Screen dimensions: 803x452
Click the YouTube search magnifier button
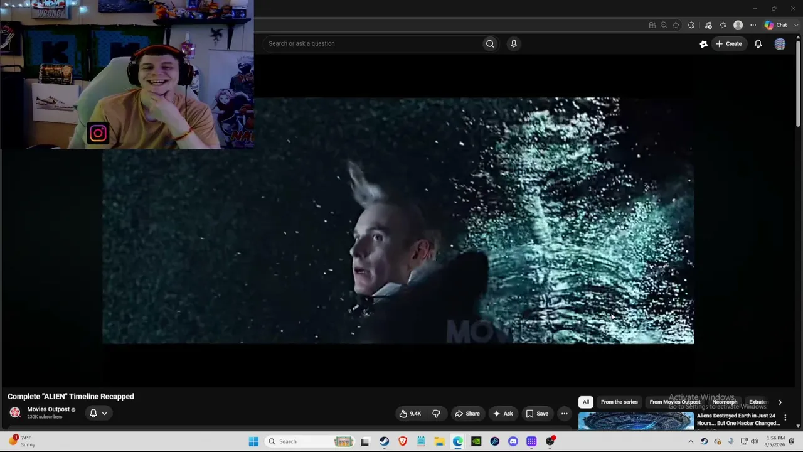[490, 43]
